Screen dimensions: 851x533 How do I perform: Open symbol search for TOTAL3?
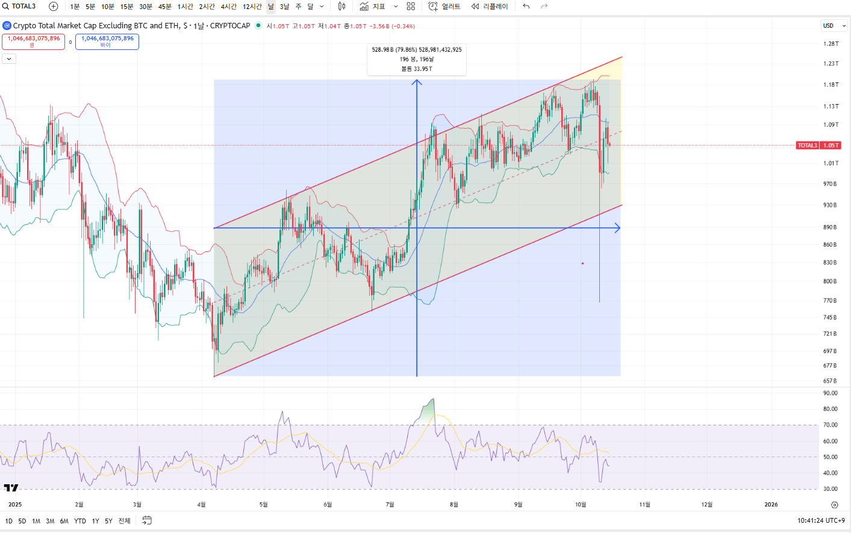pyautogui.click(x=20, y=7)
